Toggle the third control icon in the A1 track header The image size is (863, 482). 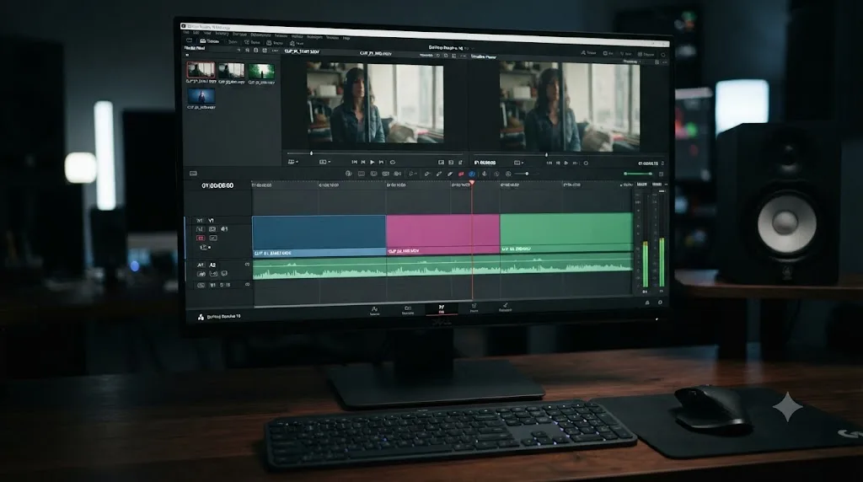click(x=224, y=274)
